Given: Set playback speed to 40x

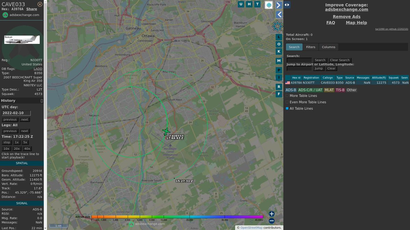Looking at the screenshot, I should [x=27, y=149].
